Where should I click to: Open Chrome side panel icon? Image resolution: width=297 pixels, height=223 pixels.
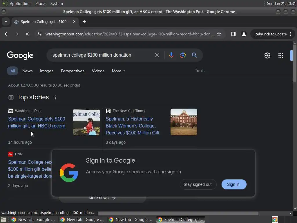pos(233,34)
